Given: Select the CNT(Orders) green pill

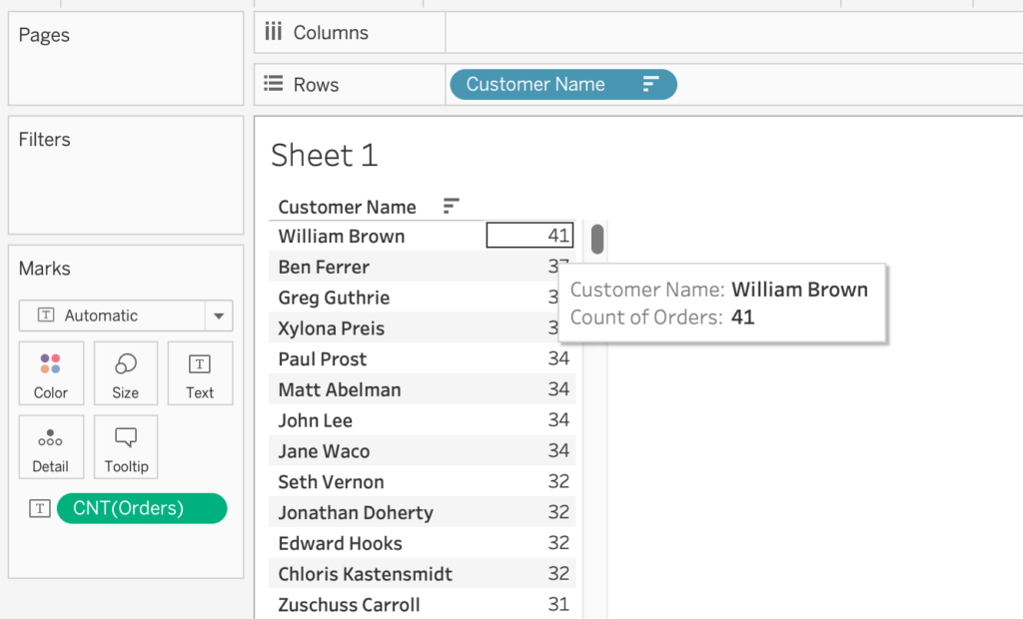Looking at the screenshot, I should click(142, 509).
